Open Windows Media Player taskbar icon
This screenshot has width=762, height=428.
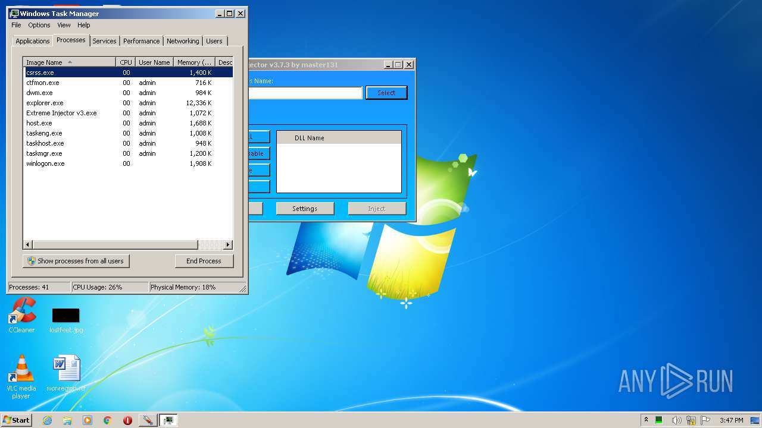pyautogui.click(x=88, y=420)
